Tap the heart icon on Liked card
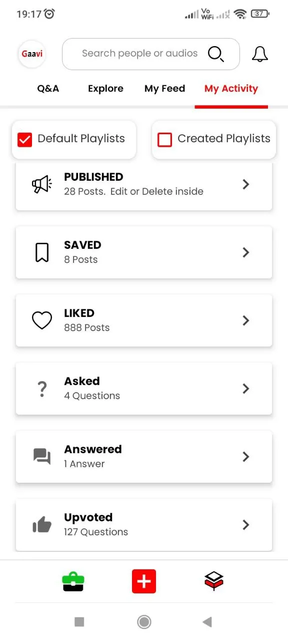Image resolution: width=288 pixels, height=641 pixels. 42,320
